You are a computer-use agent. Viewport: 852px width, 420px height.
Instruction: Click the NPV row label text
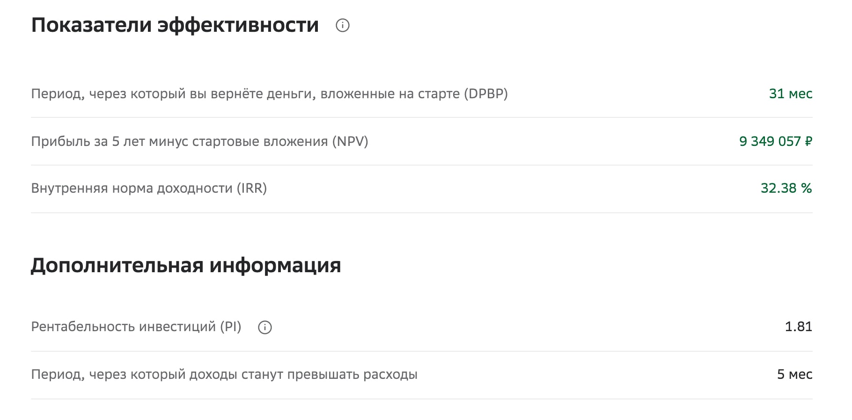(200, 141)
